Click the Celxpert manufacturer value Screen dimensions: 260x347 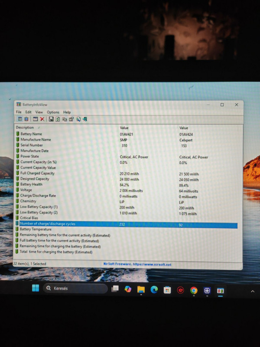coord(186,140)
